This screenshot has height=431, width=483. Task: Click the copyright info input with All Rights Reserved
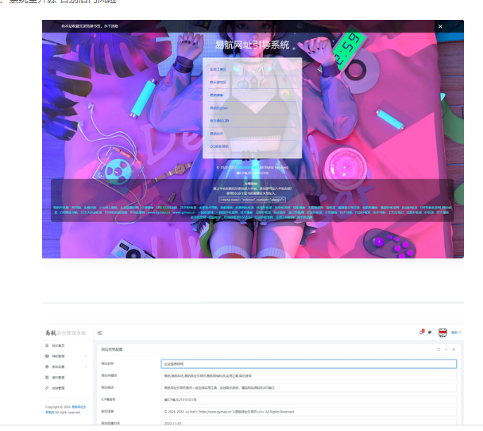point(309,412)
